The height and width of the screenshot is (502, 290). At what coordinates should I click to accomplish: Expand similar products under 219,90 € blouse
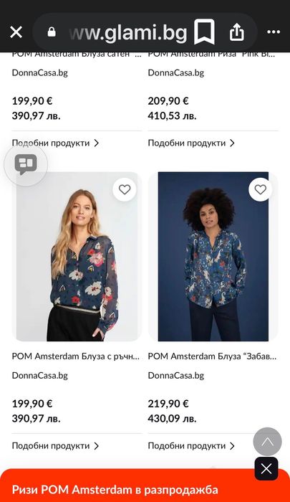pos(191,445)
